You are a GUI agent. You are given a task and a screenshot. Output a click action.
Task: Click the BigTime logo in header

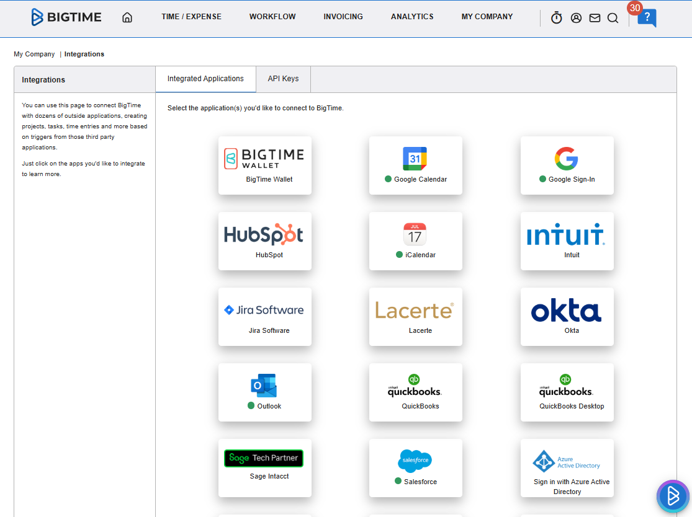click(66, 17)
